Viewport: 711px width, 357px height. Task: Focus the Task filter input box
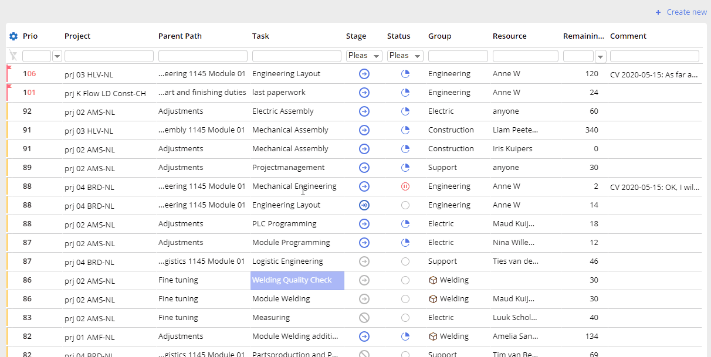297,56
